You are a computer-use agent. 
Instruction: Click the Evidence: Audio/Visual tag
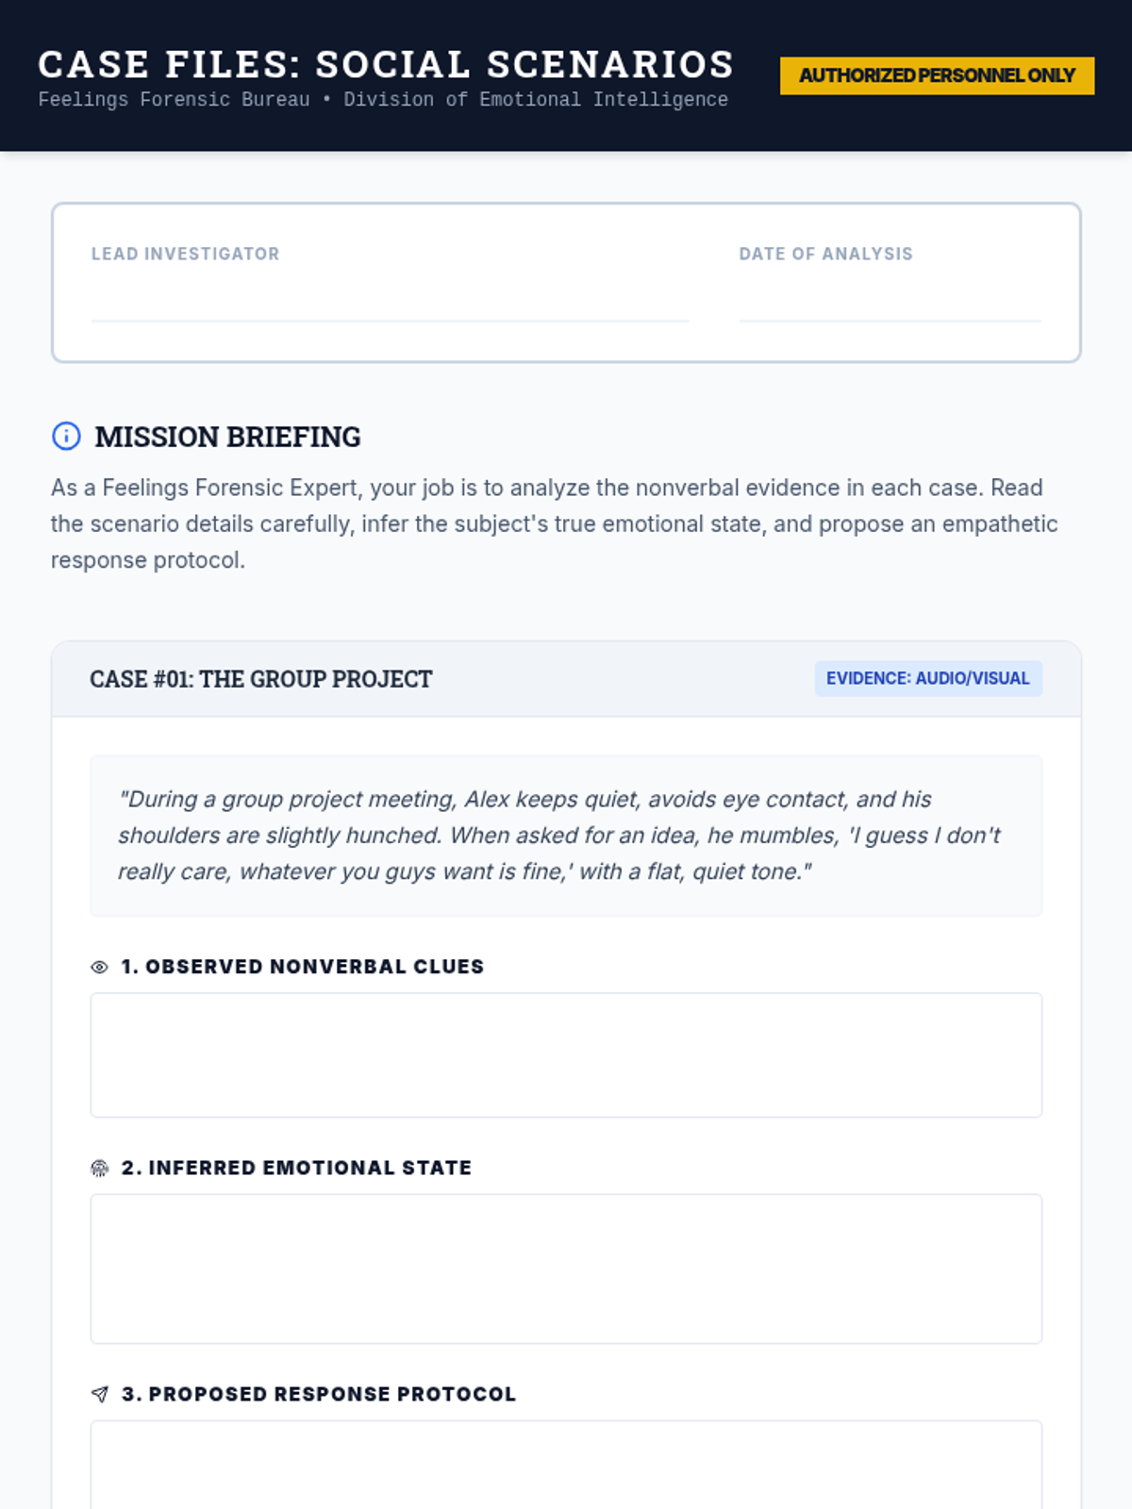927,678
